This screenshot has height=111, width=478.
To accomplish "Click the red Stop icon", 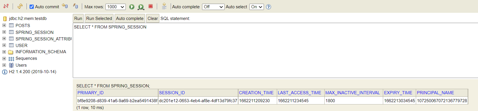I will click(150, 6).
